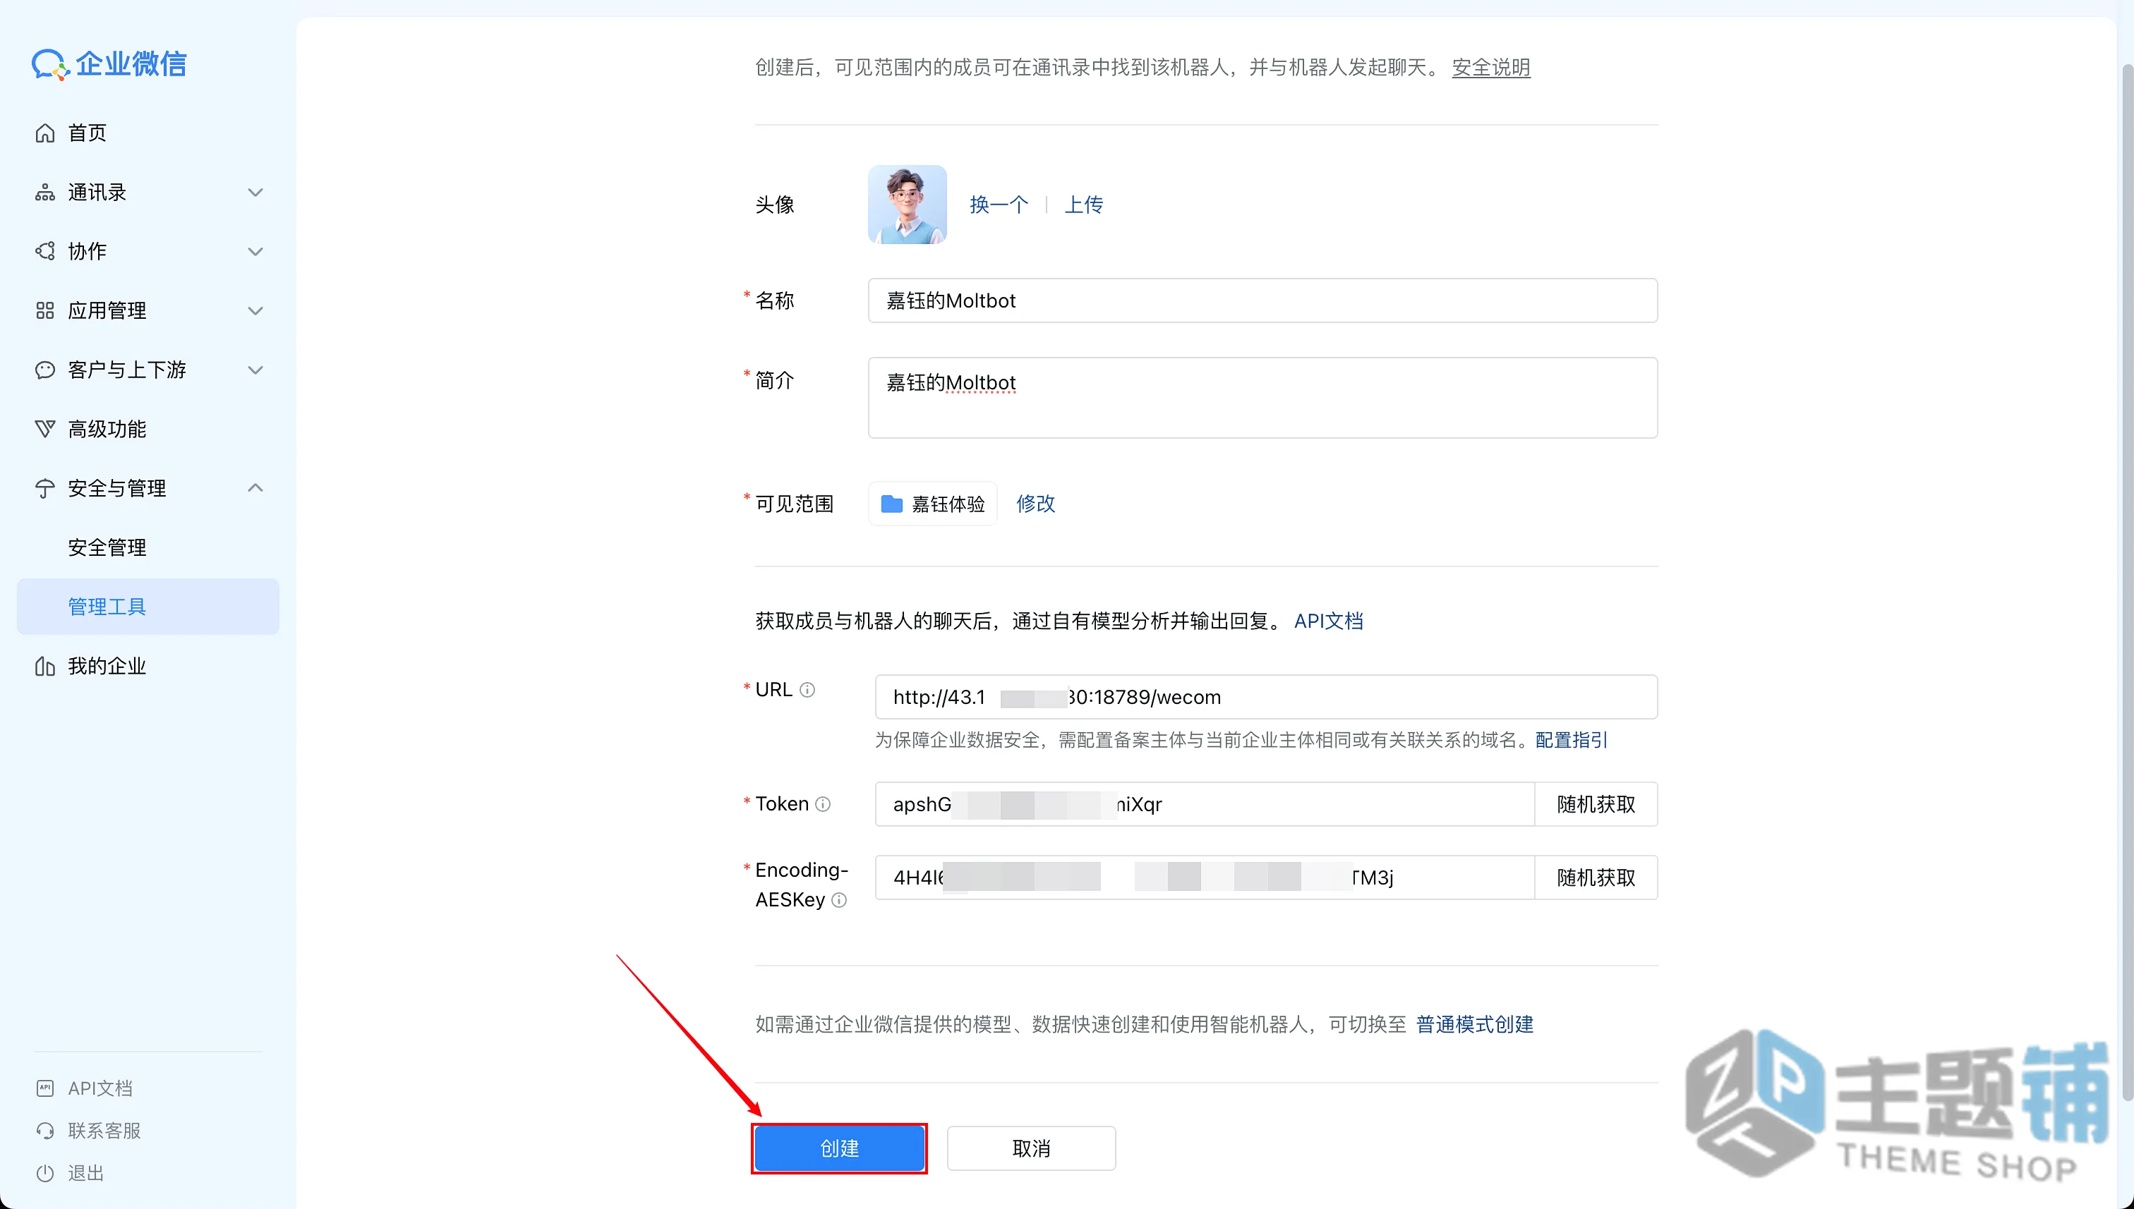Viewport: 2134px width, 1209px height.
Task: Click 上传 avatar link
Action: pyautogui.click(x=1084, y=205)
